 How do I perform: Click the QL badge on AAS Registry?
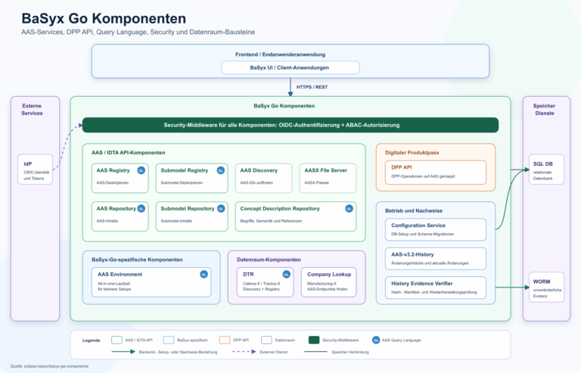(x=141, y=170)
